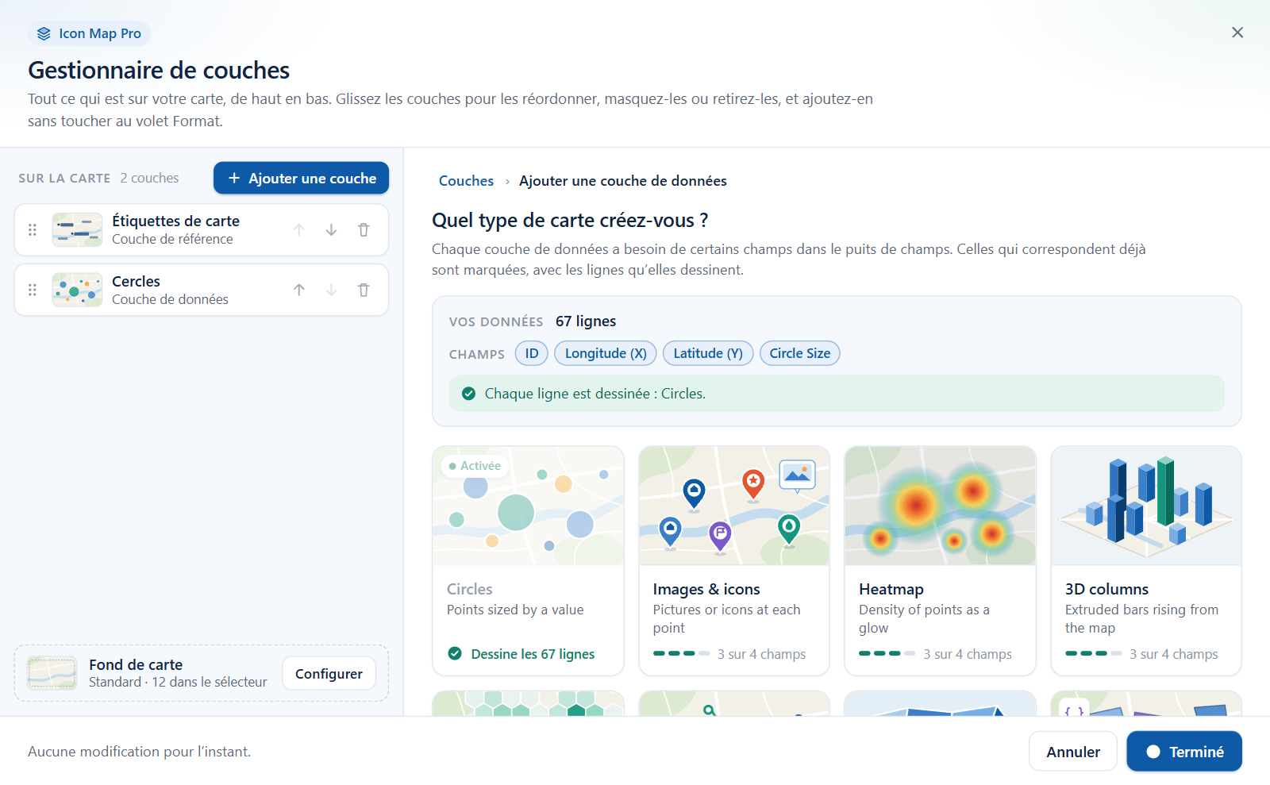Click the 'Activée' badge on Circles card

coord(475,466)
